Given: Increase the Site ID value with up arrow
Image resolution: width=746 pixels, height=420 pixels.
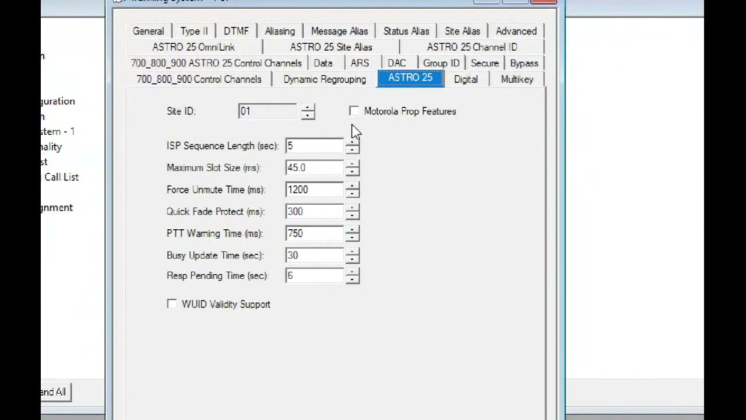Looking at the screenshot, I should 308,107.
